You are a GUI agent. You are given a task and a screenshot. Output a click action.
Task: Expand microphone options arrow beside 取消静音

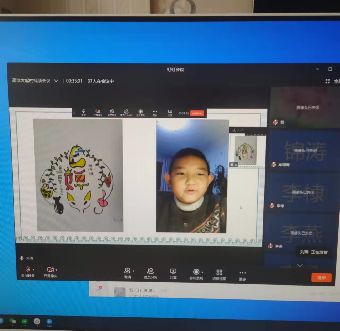[x=34, y=270]
